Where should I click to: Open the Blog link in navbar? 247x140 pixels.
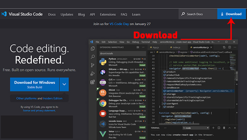pyautogui.click(x=81, y=14)
